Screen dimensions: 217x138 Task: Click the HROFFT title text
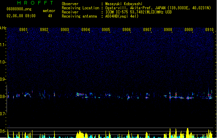coord(35,3)
